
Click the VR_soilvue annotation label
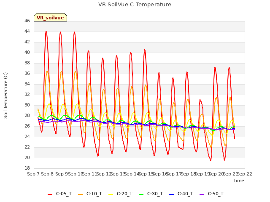(50, 18)
